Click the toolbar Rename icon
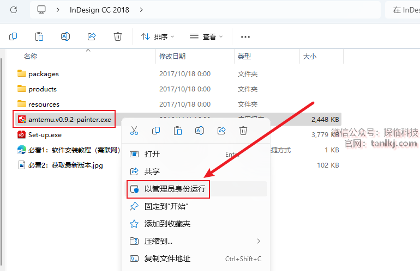 (x=65, y=36)
